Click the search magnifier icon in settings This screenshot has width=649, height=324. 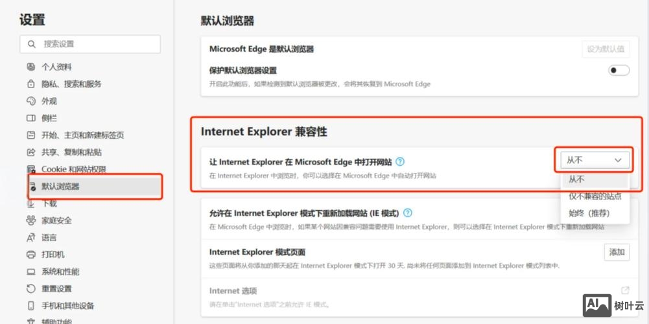pyautogui.click(x=32, y=44)
